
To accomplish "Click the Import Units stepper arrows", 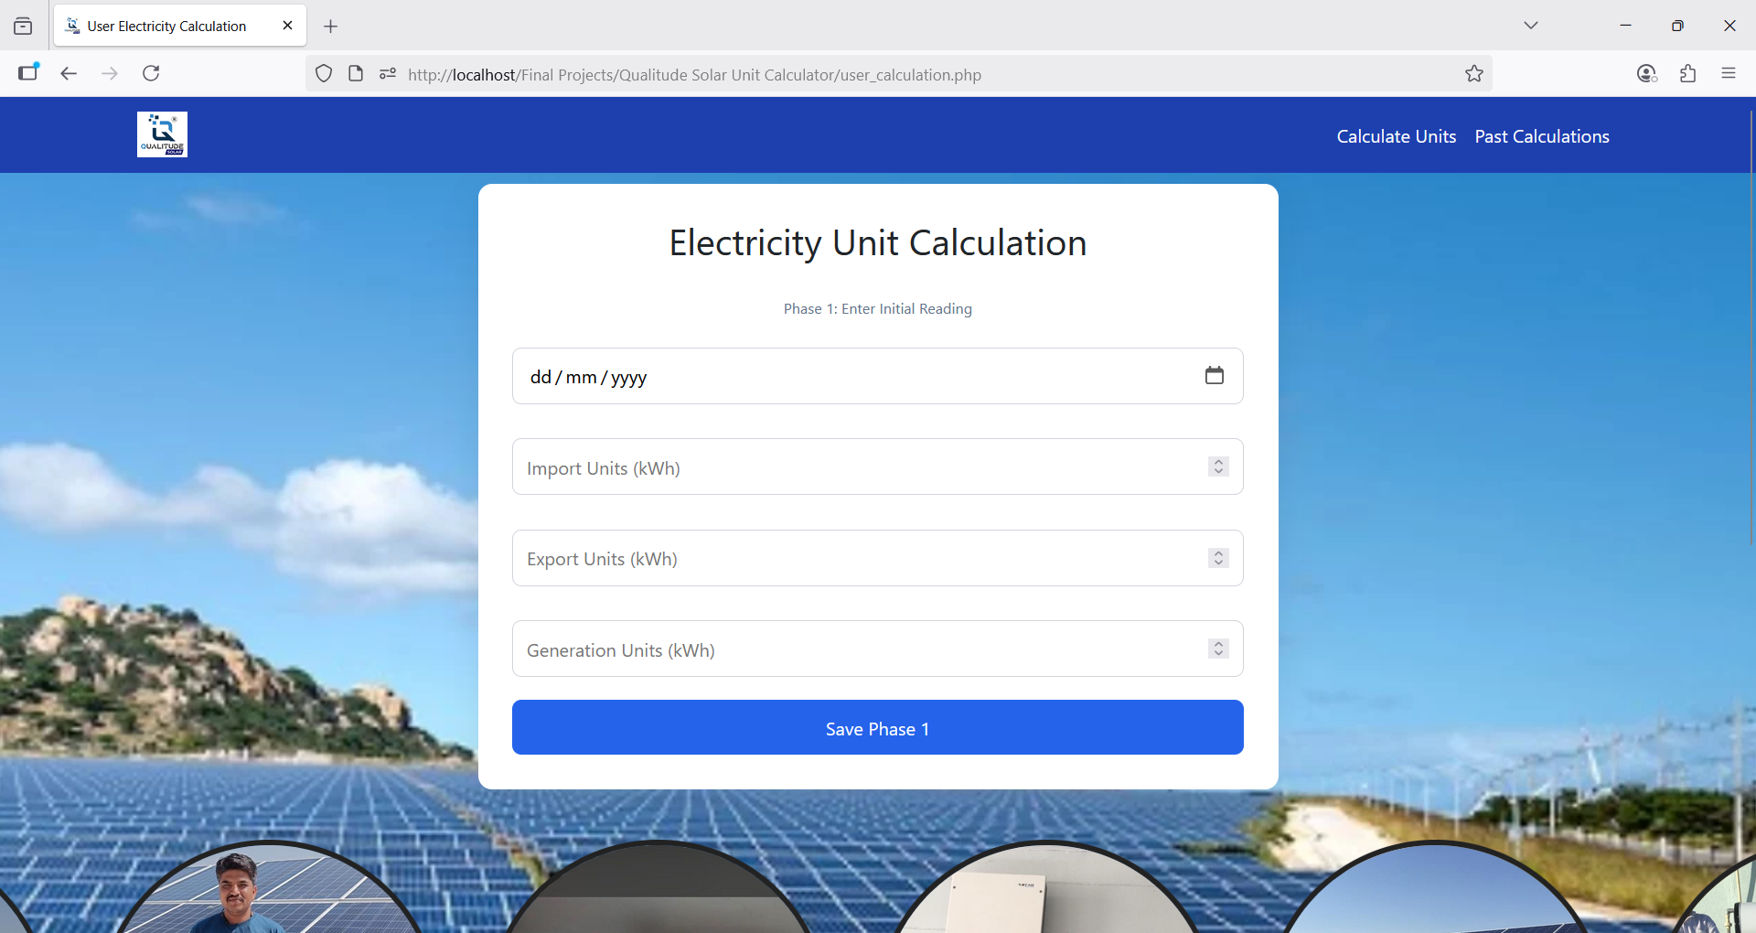I will [1218, 466].
